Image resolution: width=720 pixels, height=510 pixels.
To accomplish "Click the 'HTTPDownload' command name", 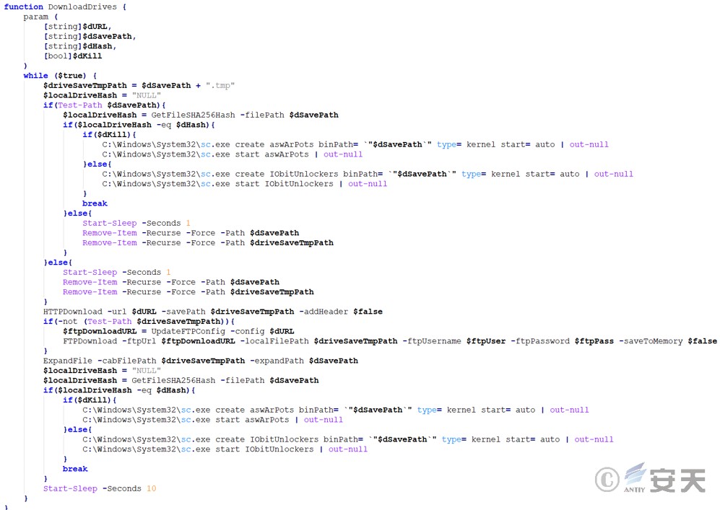I will click(x=72, y=312).
